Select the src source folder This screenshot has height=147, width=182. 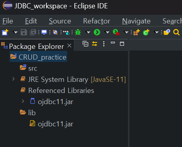coord(33,68)
